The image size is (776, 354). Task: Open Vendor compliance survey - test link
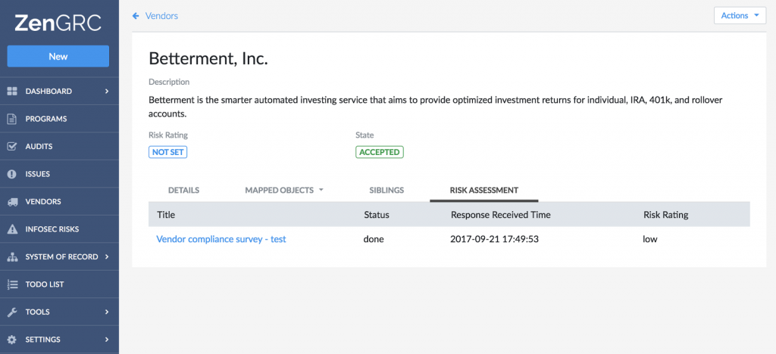(x=221, y=239)
